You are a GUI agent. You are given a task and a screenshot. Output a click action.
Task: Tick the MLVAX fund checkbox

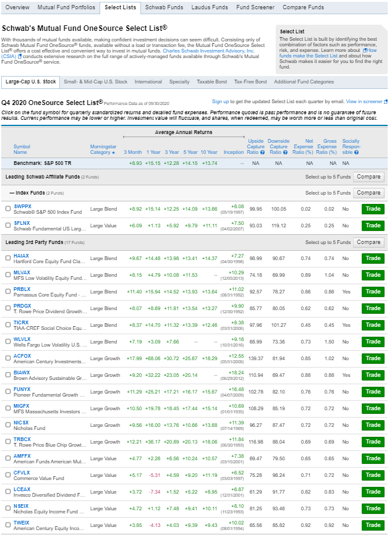point(8,275)
